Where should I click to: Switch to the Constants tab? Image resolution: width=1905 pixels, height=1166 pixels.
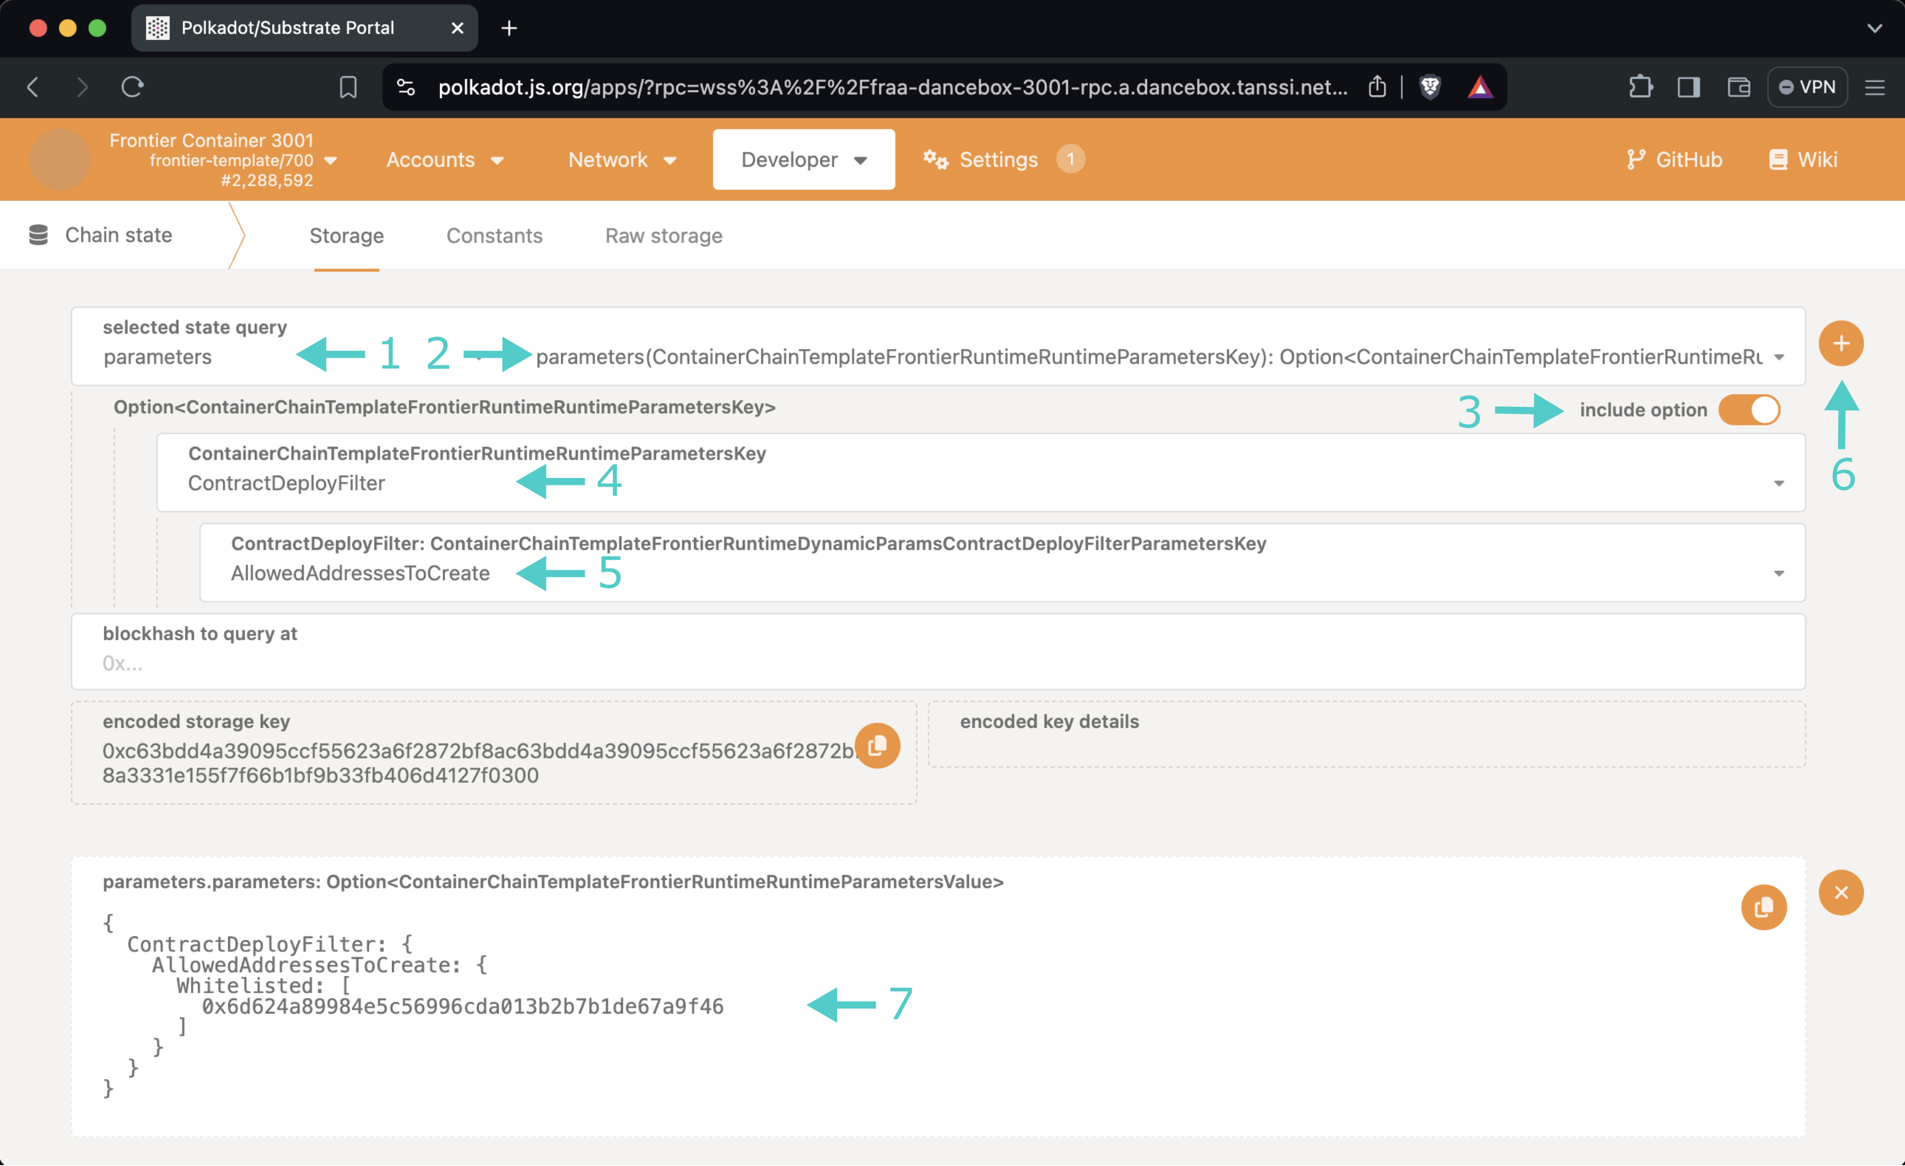(x=494, y=236)
